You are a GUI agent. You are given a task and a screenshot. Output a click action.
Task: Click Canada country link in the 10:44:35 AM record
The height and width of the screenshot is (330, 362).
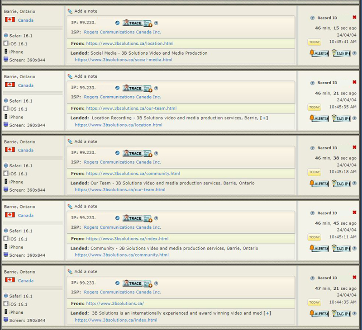[26, 281]
